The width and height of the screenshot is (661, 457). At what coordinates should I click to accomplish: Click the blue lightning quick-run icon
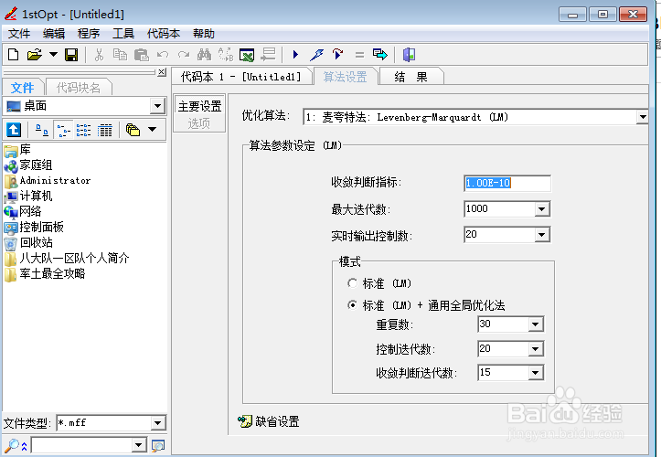tap(316, 55)
